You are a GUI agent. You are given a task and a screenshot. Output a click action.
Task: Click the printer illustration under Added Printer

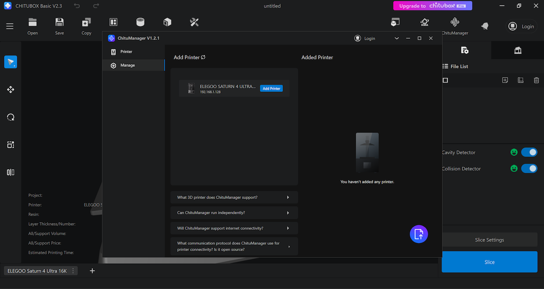(x=367, y=153)
